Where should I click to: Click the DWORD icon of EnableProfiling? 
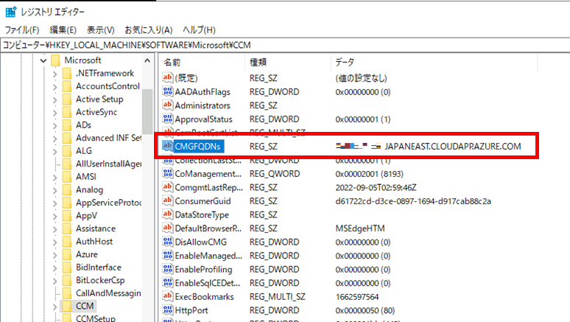point(167,269)
